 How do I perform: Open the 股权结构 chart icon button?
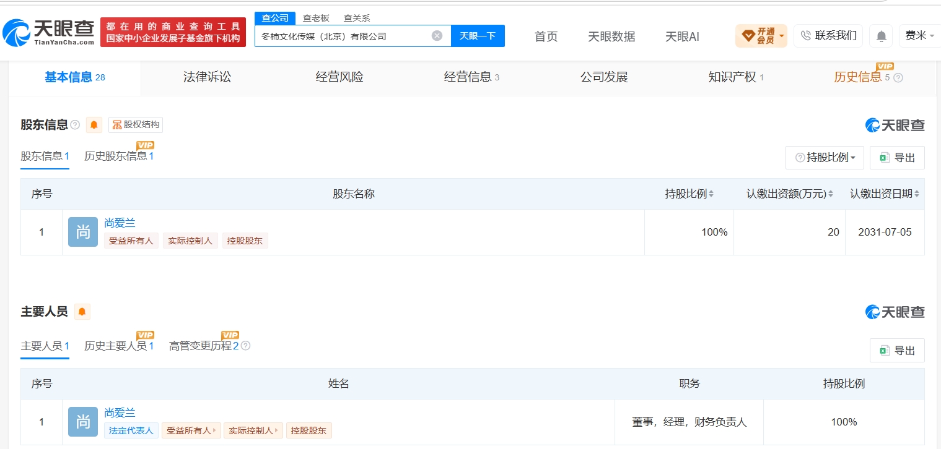[136, 125]
